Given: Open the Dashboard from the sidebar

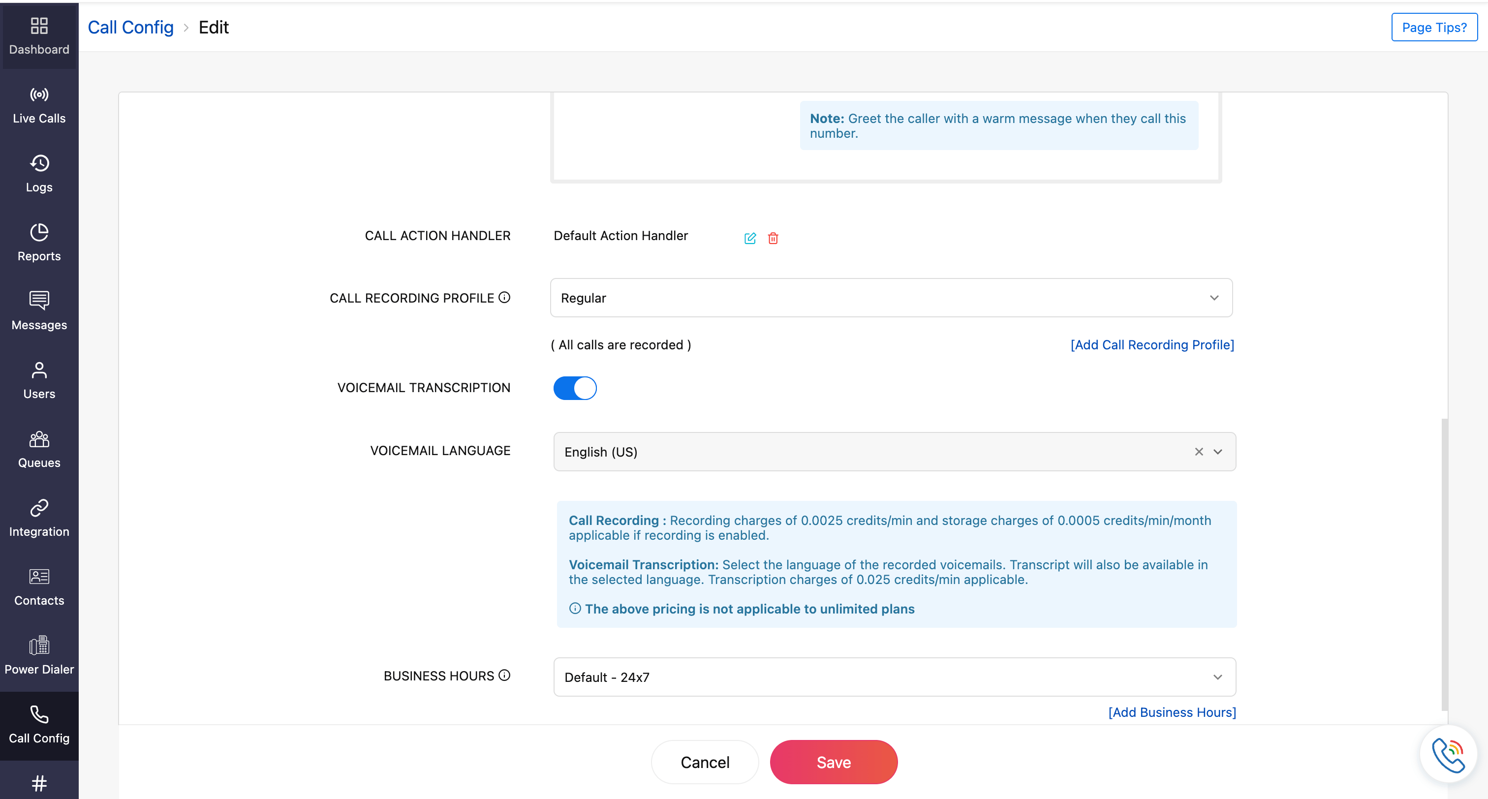Looking at the screenshot, I should coord(39,36).
